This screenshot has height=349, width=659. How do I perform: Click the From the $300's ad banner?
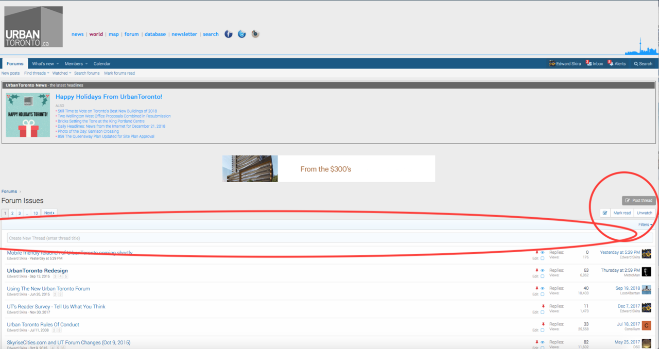pyautogui.click(x=328, y=169)
